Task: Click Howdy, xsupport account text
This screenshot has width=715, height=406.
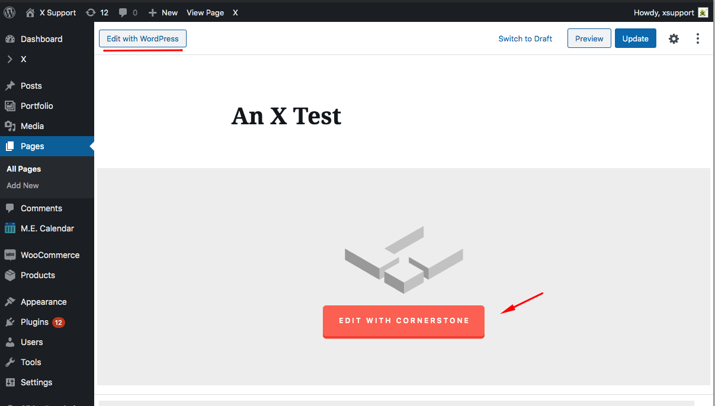Action: [664, 12]
